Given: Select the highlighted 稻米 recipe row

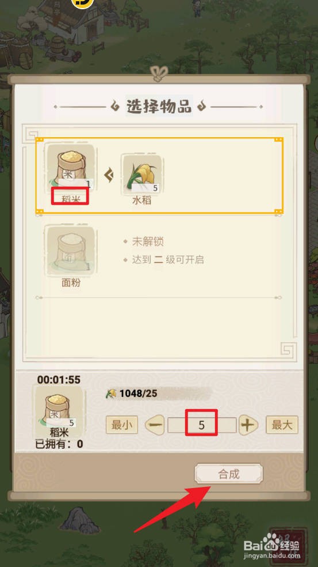Looking at the screenshot, I should pyautogui.click(x=159, y=176).
